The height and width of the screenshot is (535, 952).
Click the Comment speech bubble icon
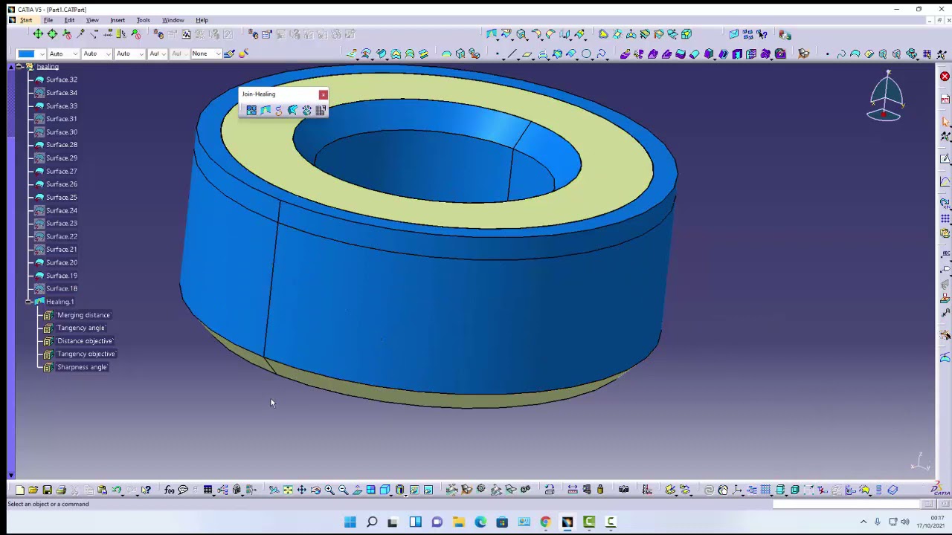(x=183, y=490)
